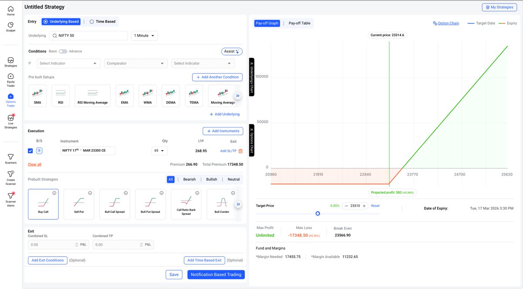The height and width of the screenshot is (305, 523).
Task: Show info for Call Ratio Back Spread
Action: 197,193
